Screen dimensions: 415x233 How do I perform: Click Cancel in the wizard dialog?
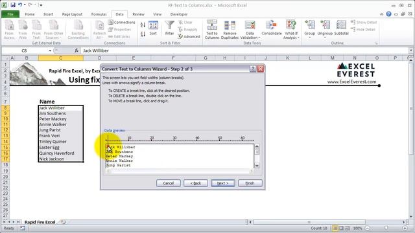tap(169, 183)
